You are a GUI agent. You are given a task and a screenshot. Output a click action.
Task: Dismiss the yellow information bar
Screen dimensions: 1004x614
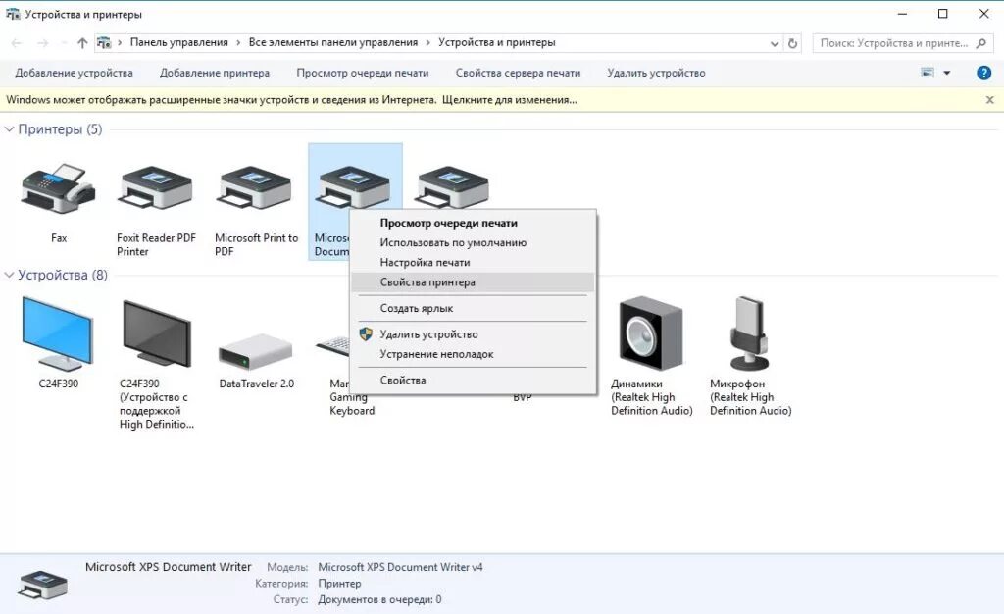(x=990, y=100)
